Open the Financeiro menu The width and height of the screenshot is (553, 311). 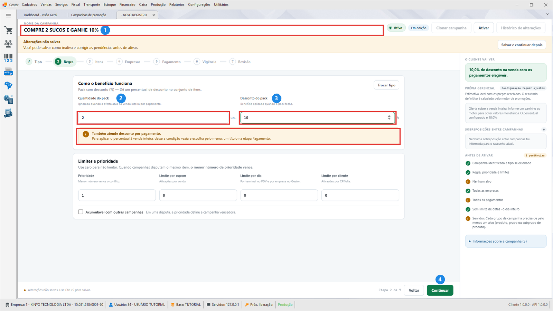[x=127, y=4]
